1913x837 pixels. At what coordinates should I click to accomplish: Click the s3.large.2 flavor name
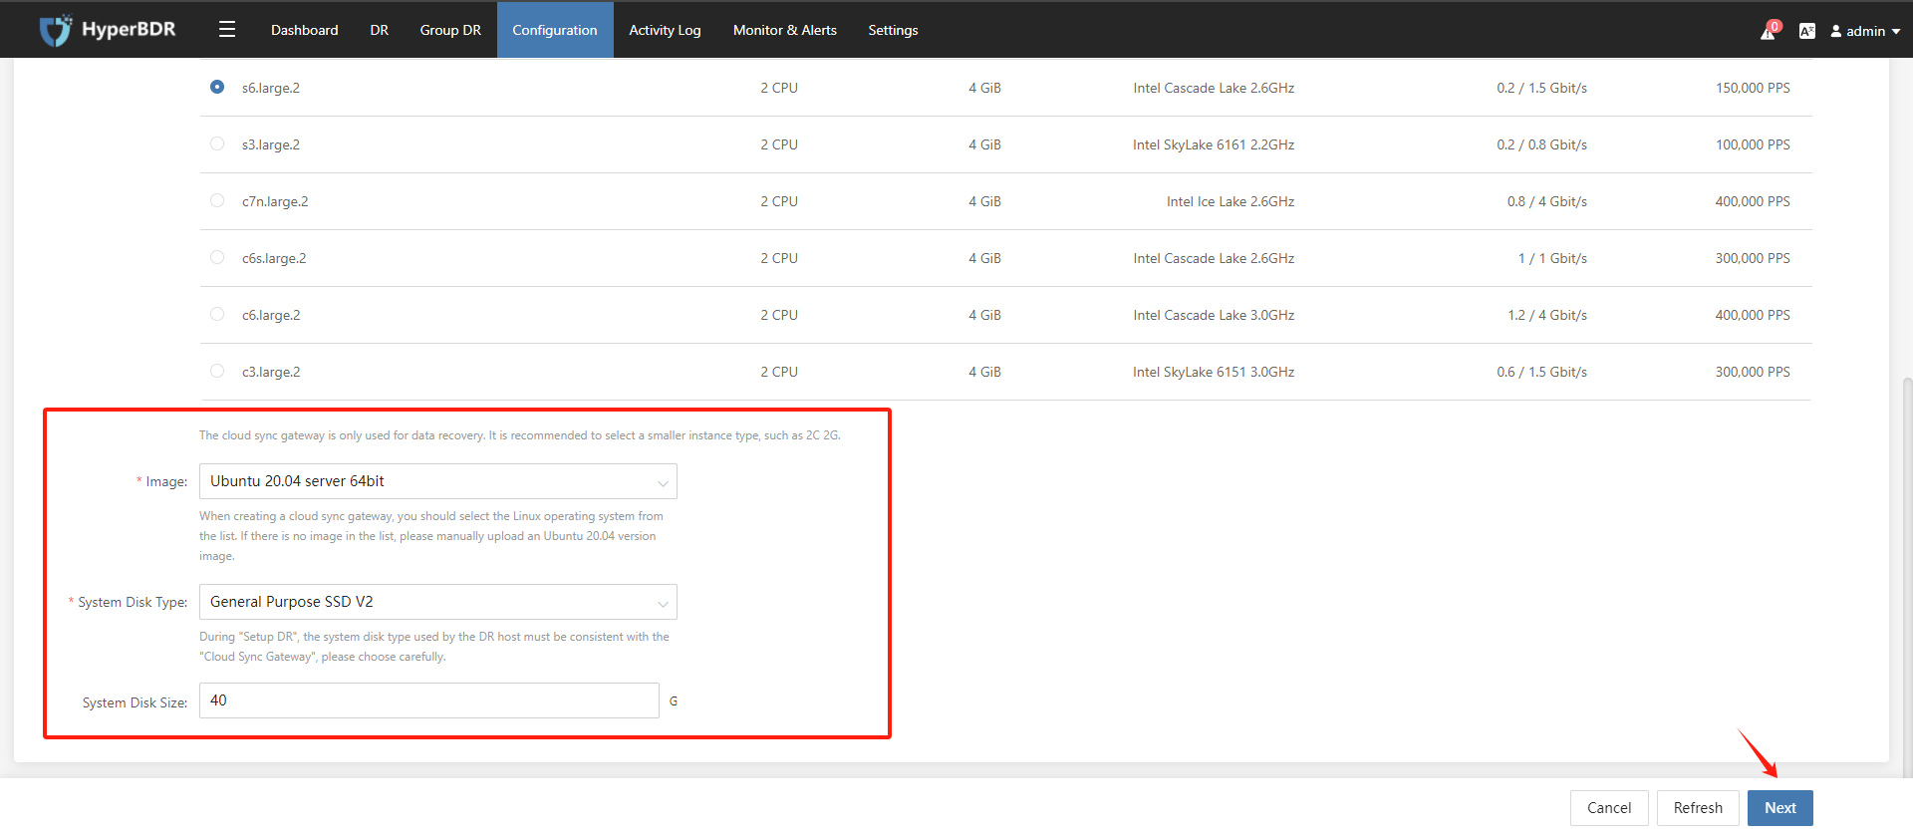(x=271, y=144)
